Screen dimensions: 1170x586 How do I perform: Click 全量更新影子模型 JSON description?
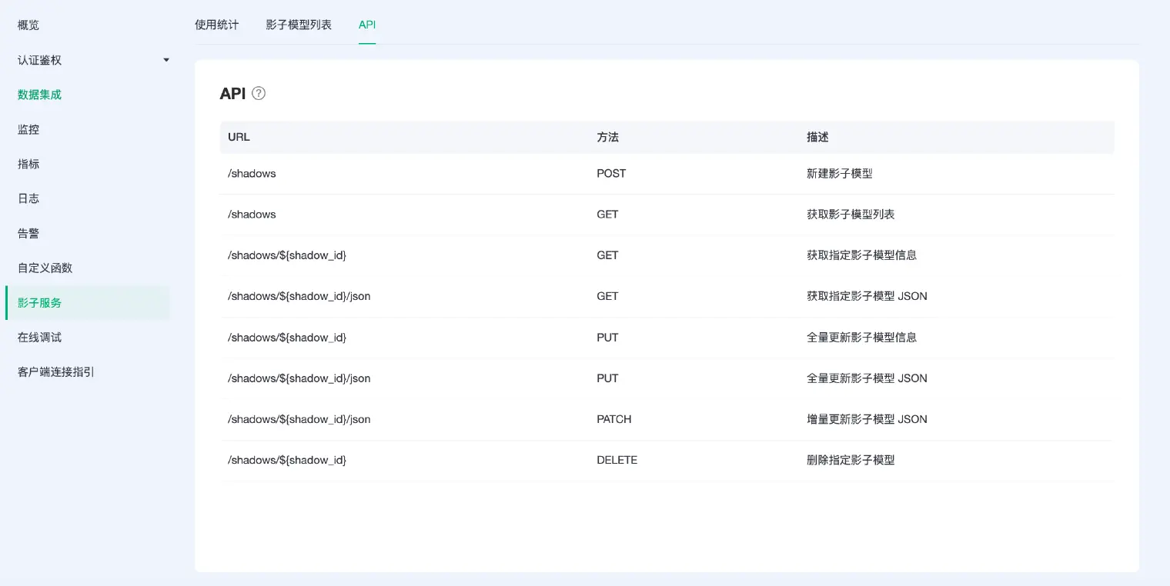[867, 378]
